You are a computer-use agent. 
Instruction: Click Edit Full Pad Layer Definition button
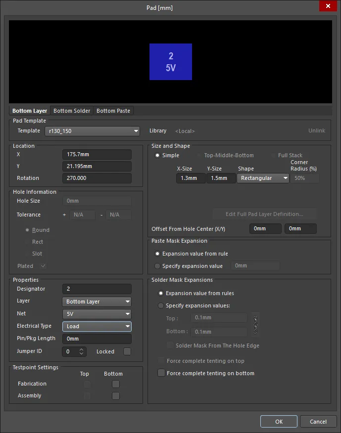pyautogui.click(x=264, y=214)
